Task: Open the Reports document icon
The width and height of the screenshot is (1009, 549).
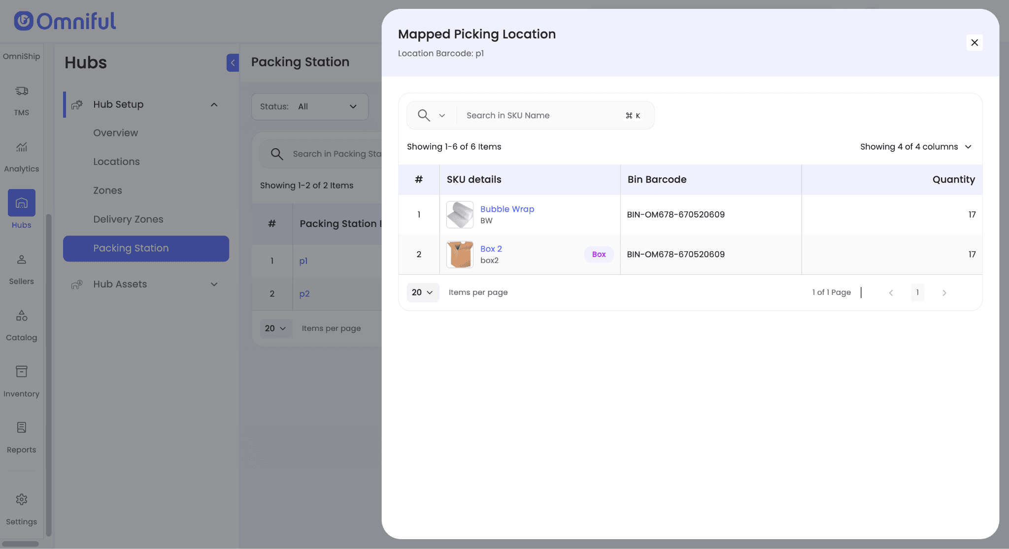Action: (21, 427)
